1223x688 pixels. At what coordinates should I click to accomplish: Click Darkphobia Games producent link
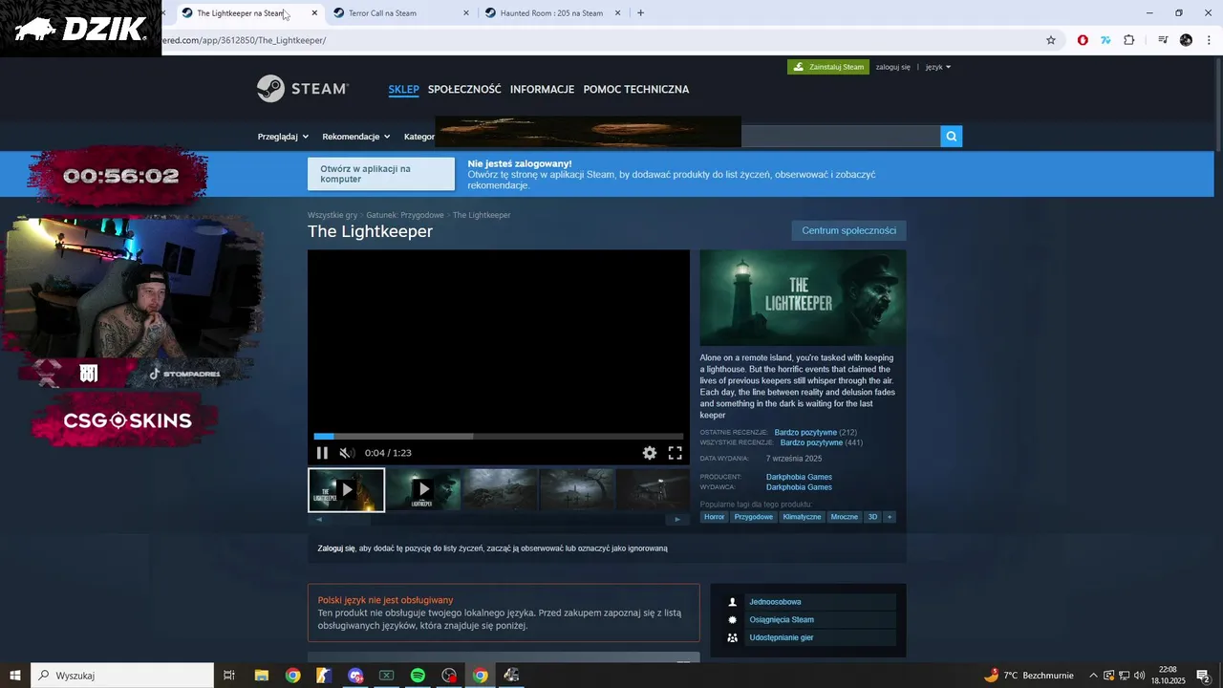tap(799, 477)
